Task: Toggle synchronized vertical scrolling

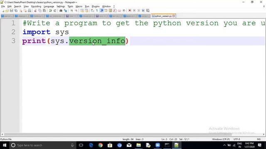Action: [x=82, y=10]
